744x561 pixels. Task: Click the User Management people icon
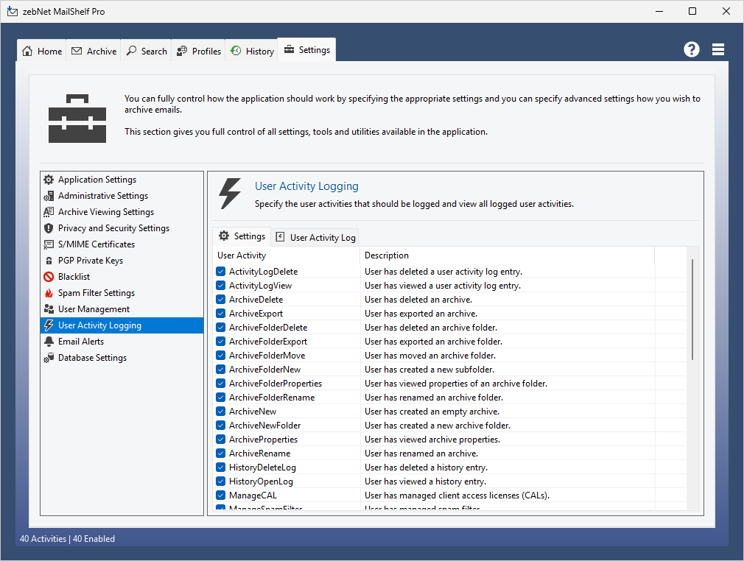pos(49,309)
